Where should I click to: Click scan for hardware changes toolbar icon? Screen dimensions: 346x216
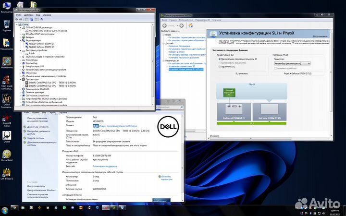41,19
